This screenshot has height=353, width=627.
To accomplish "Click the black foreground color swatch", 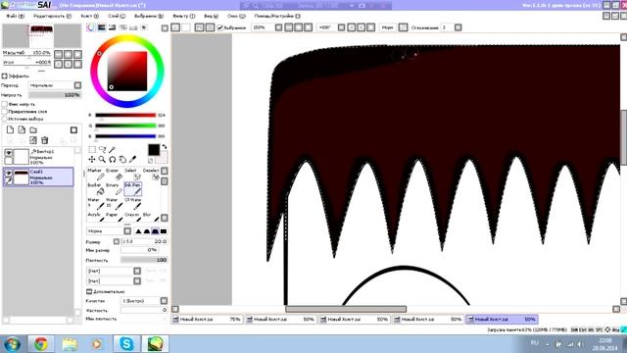I will pos(154,150).
